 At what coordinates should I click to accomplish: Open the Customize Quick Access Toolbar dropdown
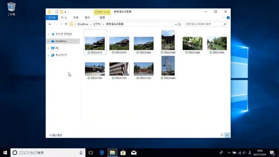65,12
